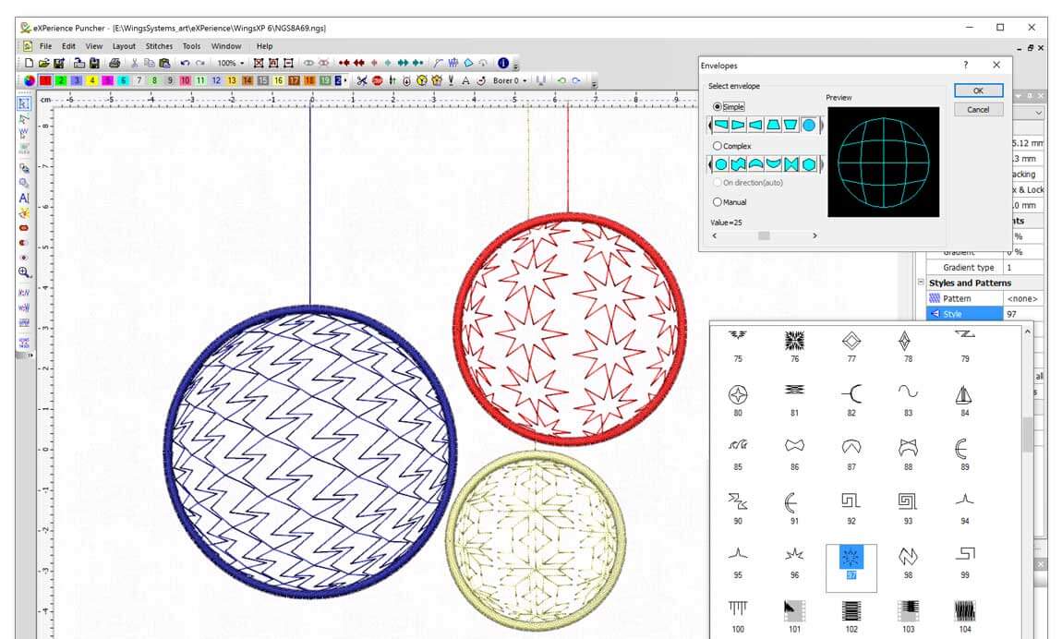Image resolution: width=1062 pixels, height=639 pixels.
Task: Open the color palette wheel icon
Action: [x=28, y=80]
